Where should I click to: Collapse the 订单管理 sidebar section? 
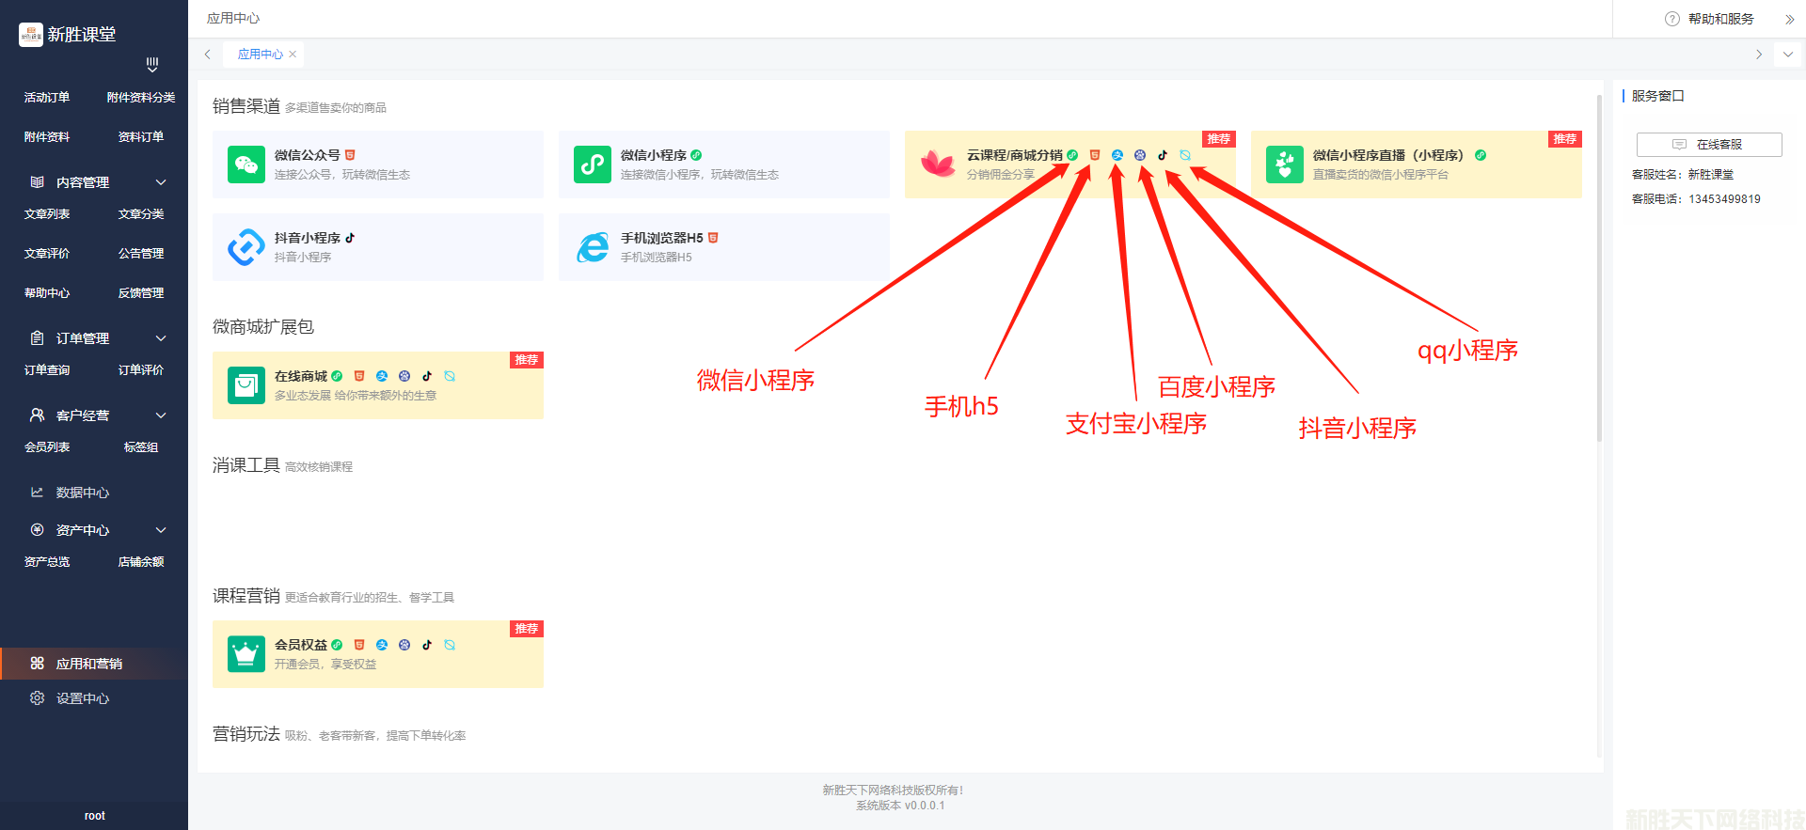click(161, 338)
